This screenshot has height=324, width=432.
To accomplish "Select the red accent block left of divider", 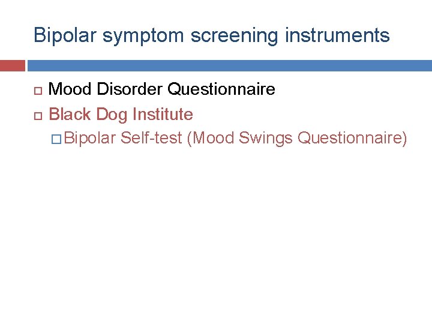I will click(x=13, y=65).
